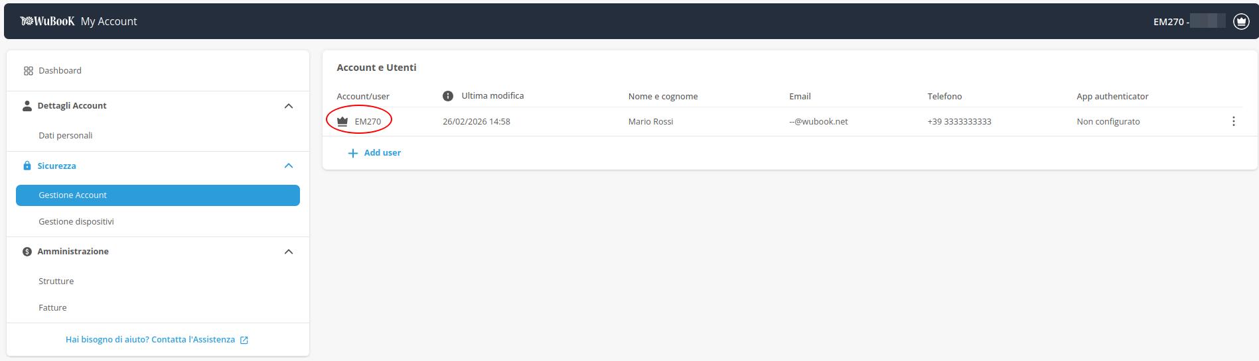The height and width of the screenshot is (361, 1259).
Task: Click the crown icon next to EM270
Action: point(342,122)
